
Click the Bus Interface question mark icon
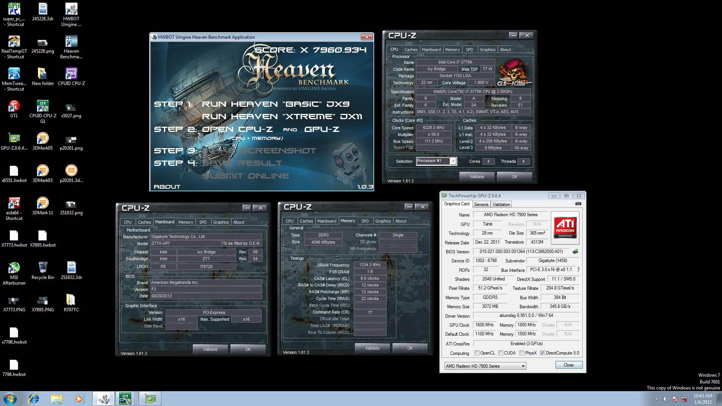[x=578, y=270]
